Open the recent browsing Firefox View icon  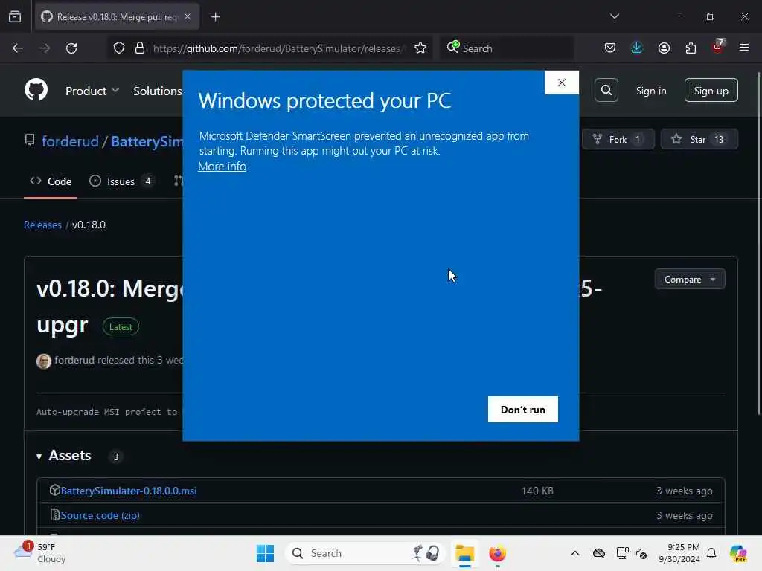15,17
